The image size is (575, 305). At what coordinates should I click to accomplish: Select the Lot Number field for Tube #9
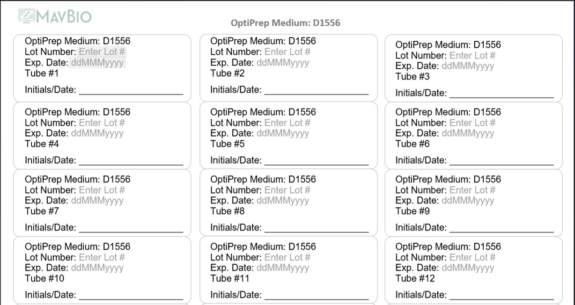pos(472,190)
